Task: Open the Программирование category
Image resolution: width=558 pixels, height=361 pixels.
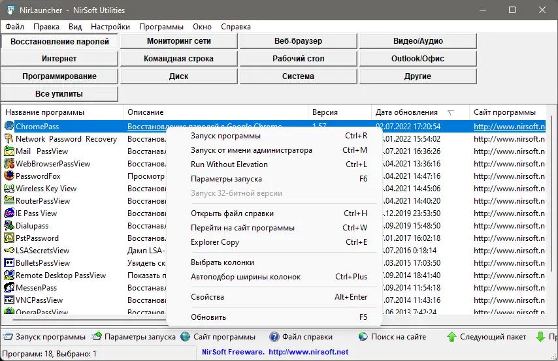Action: [59, 76]
